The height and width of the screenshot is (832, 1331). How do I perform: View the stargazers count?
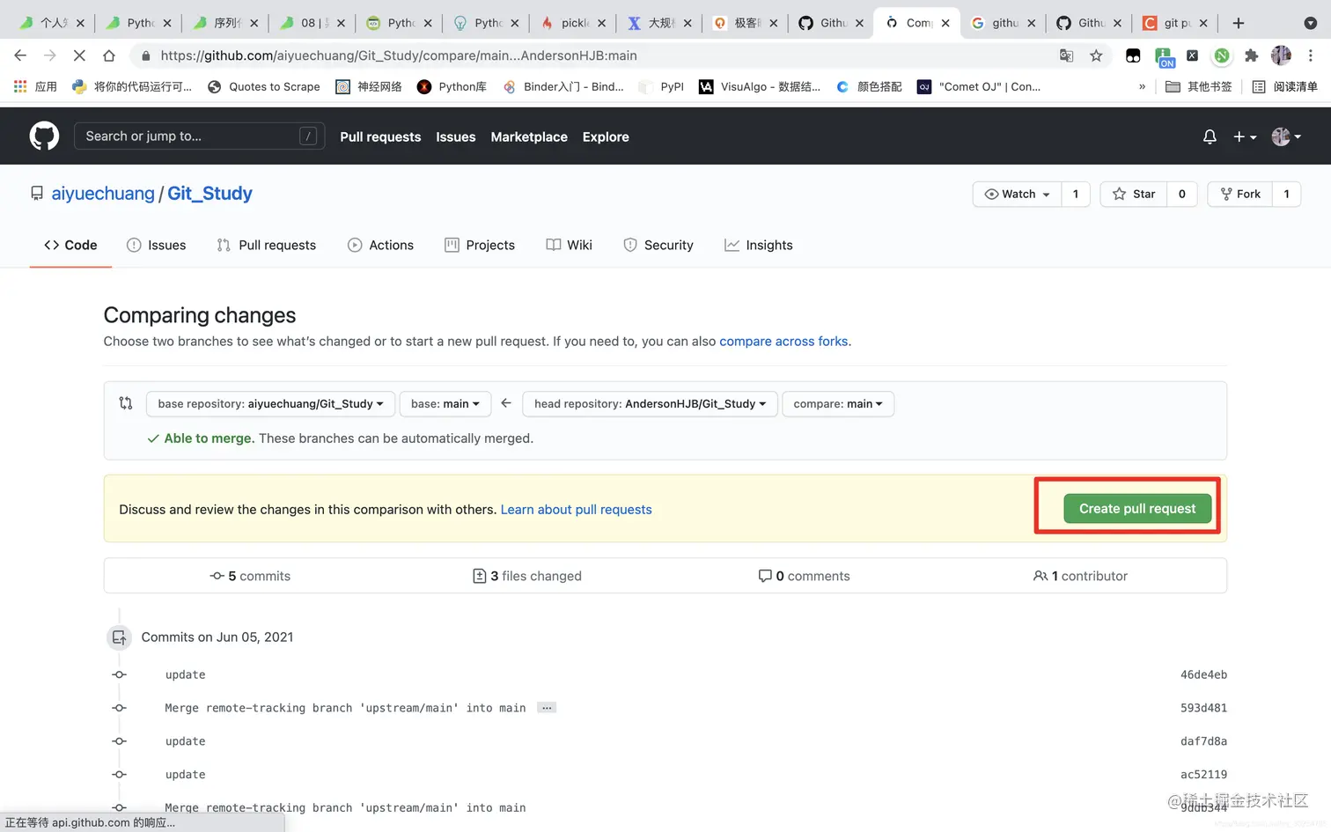1182,194
